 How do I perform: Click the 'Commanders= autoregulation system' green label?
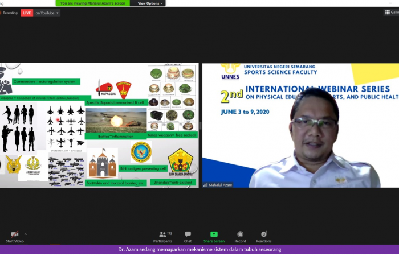point(46,81)
